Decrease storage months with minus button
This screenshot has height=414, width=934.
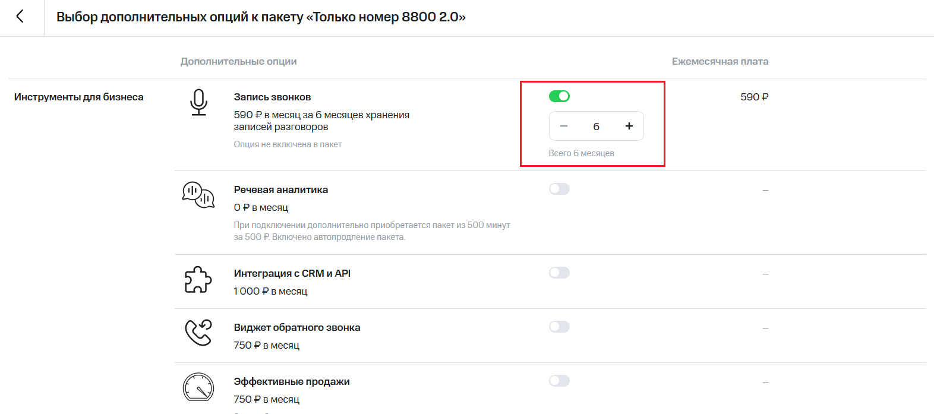pos(564,126)
